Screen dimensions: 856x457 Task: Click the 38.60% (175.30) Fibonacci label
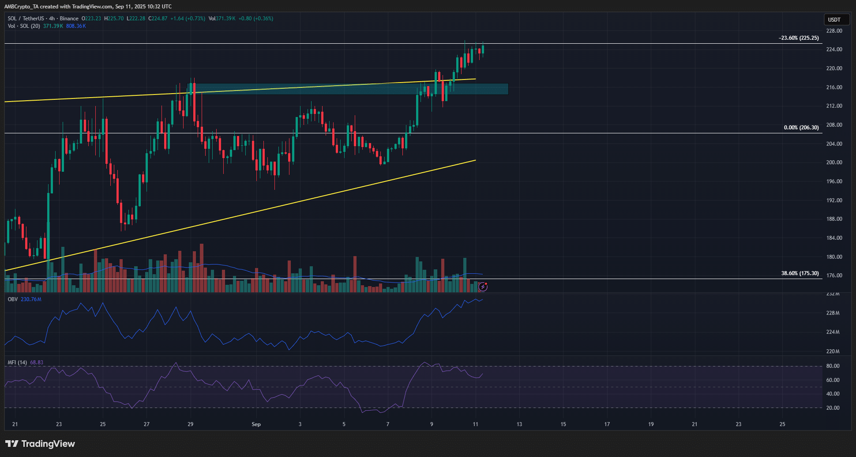800,273
